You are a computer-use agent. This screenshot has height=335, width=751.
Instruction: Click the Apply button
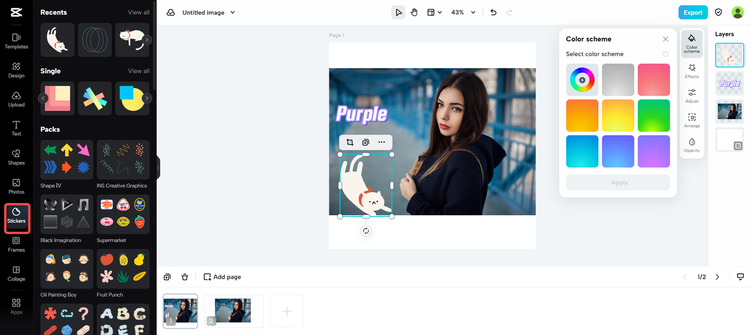(x=618, y=182)
